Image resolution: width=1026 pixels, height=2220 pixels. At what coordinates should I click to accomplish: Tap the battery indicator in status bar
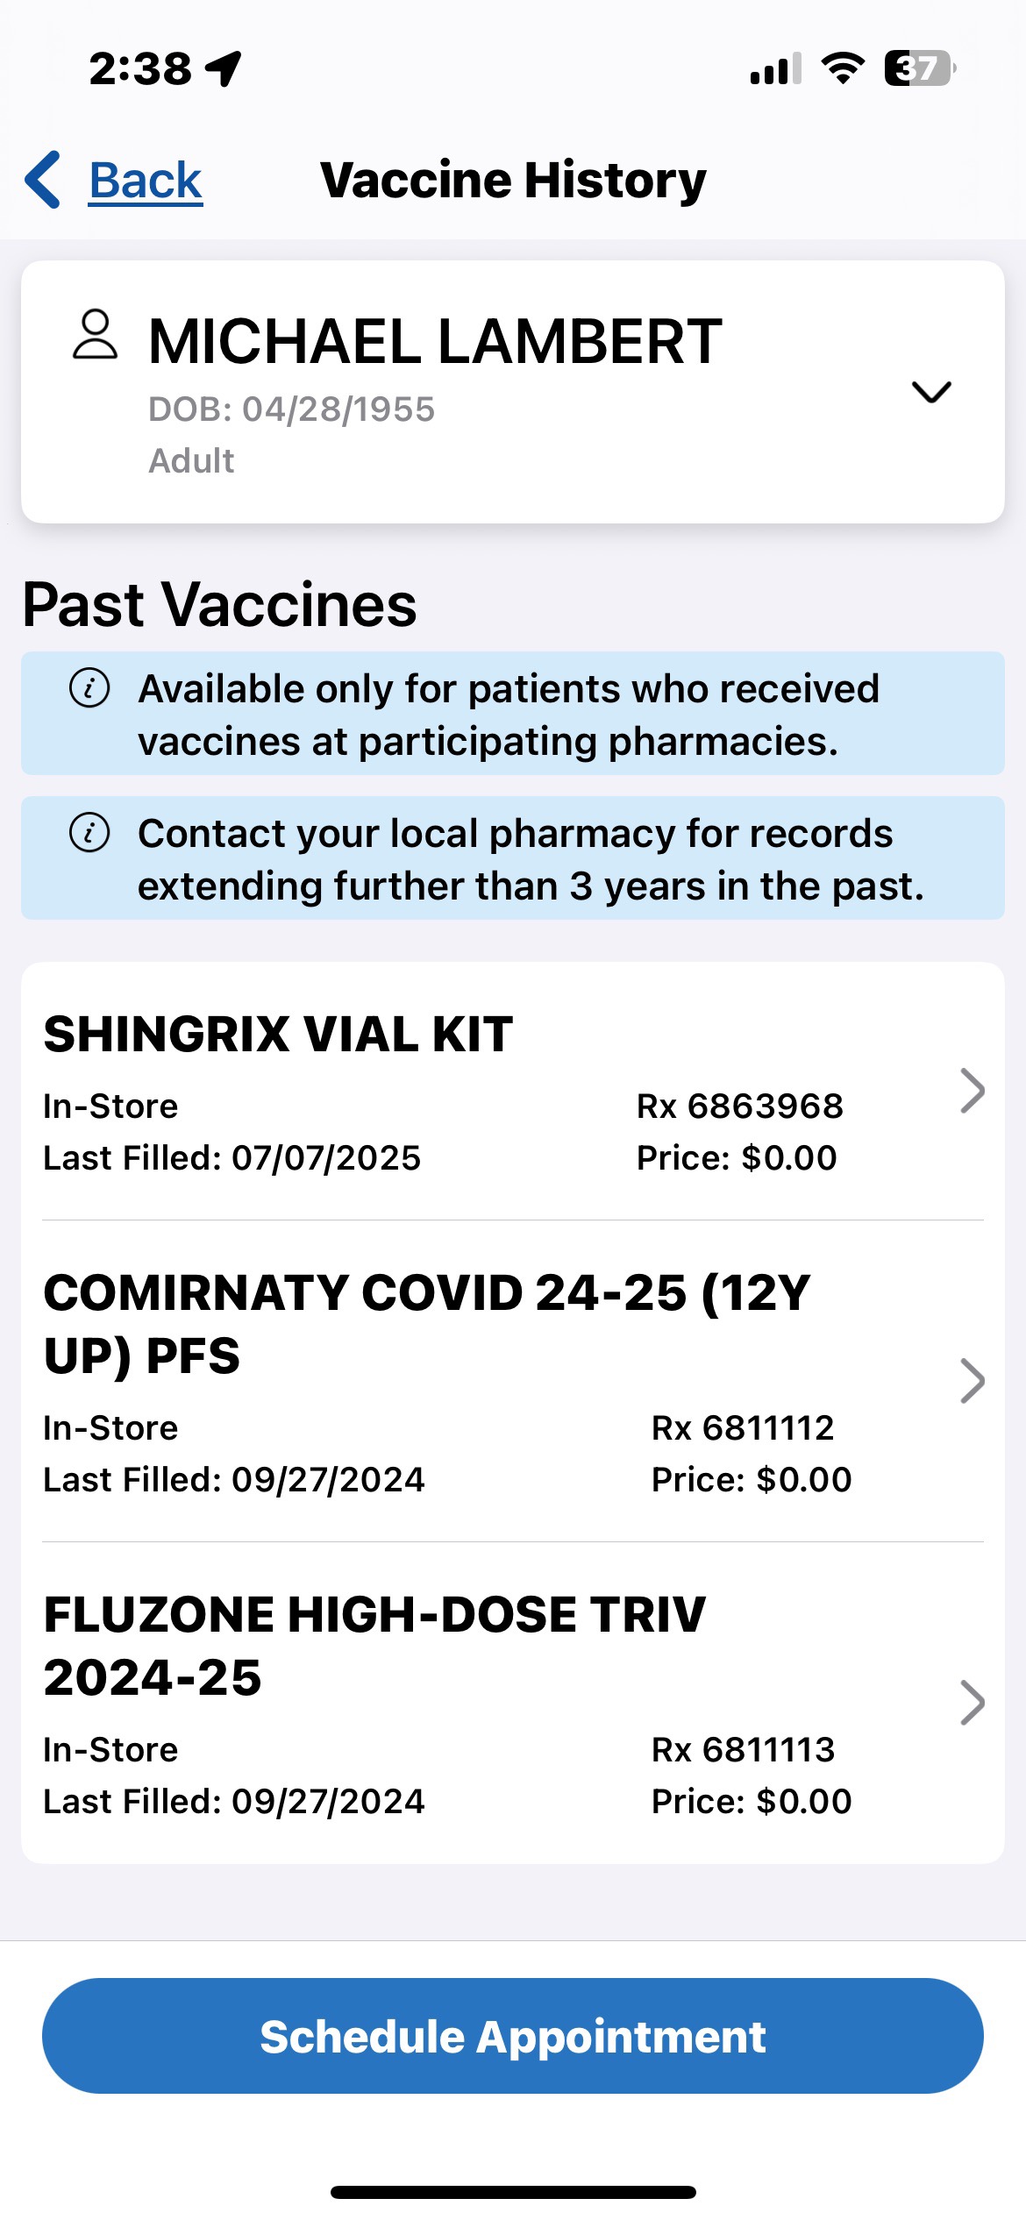pos(918,68)
